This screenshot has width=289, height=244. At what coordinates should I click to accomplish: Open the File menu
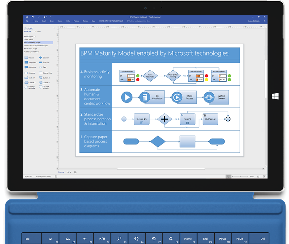27,21
